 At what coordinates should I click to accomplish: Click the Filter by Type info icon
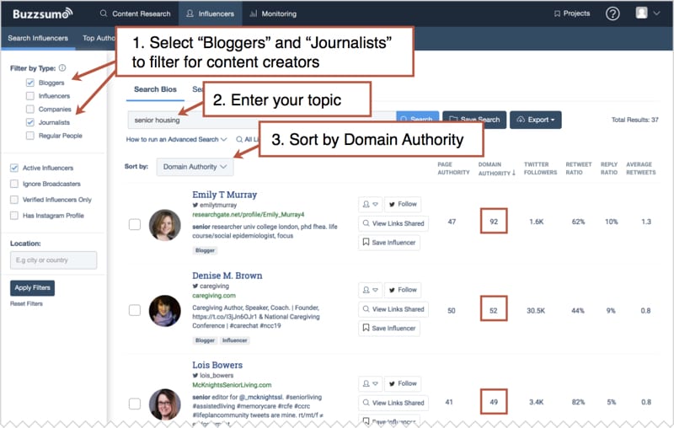pyautogui.click(x=62, y=67)
